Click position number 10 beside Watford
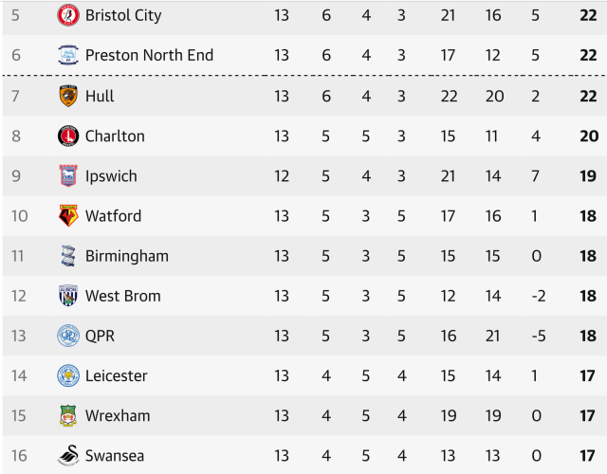The width and height of the screenshot is (607, 474). tap(19, 216)
